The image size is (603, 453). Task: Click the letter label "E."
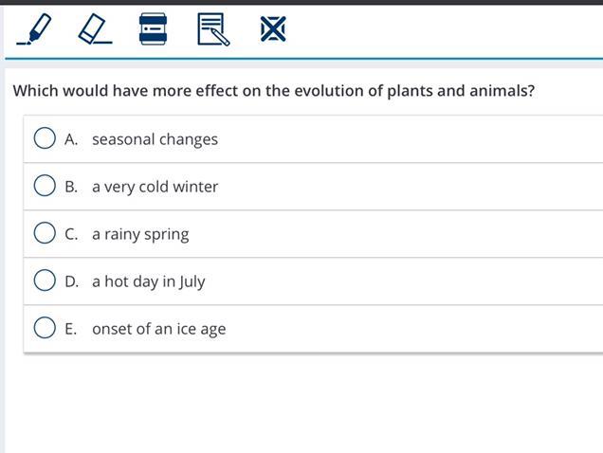(71, 329)
